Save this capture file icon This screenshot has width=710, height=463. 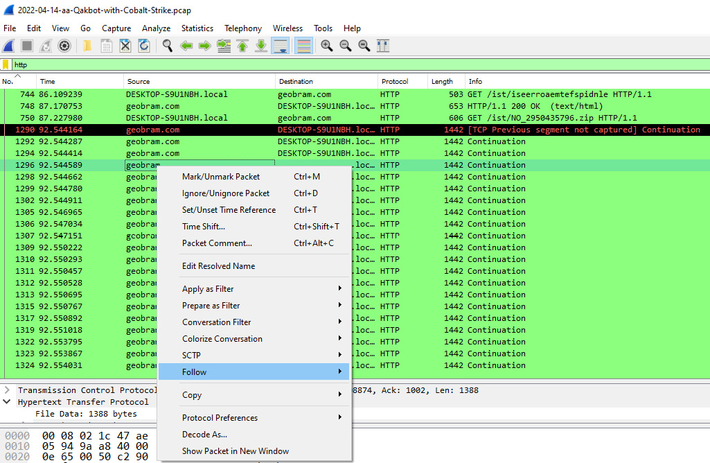pyautogui.click(x=107, y=46)
